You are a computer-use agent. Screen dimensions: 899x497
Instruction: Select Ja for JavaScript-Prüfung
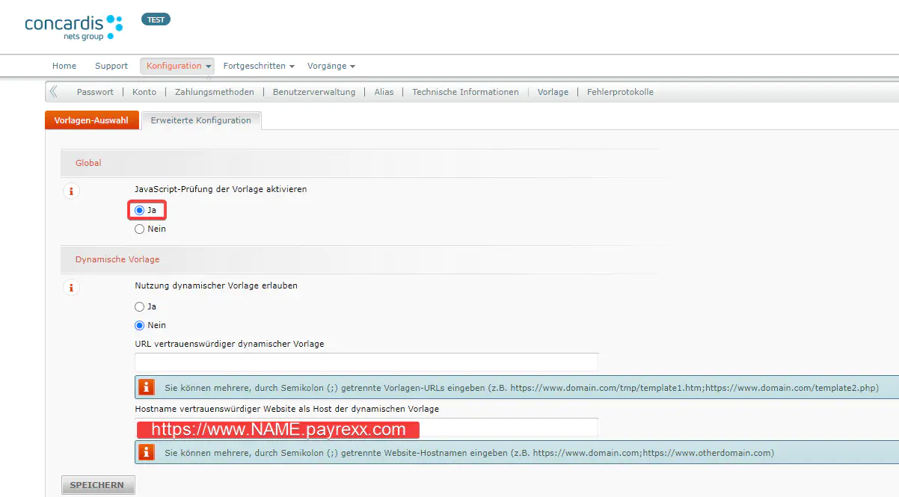(140, 211)
